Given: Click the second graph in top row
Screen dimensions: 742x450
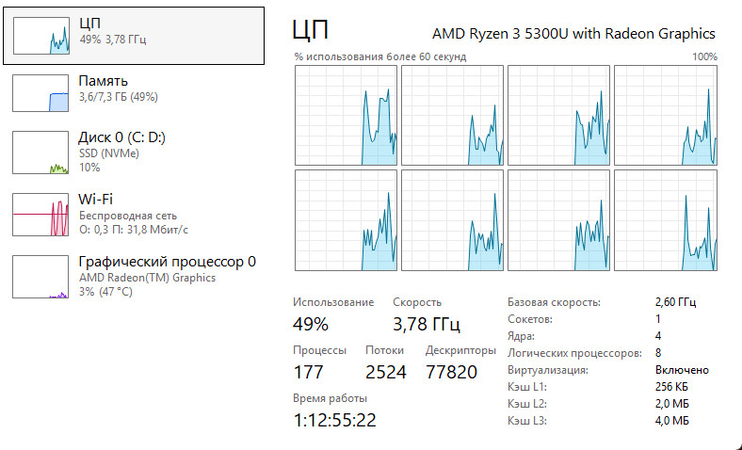Looking at the screenshot, I should pyautogui.click(x=452, y=116).
